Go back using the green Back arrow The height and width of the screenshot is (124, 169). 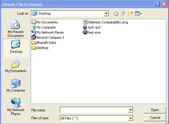pos(116,14)
